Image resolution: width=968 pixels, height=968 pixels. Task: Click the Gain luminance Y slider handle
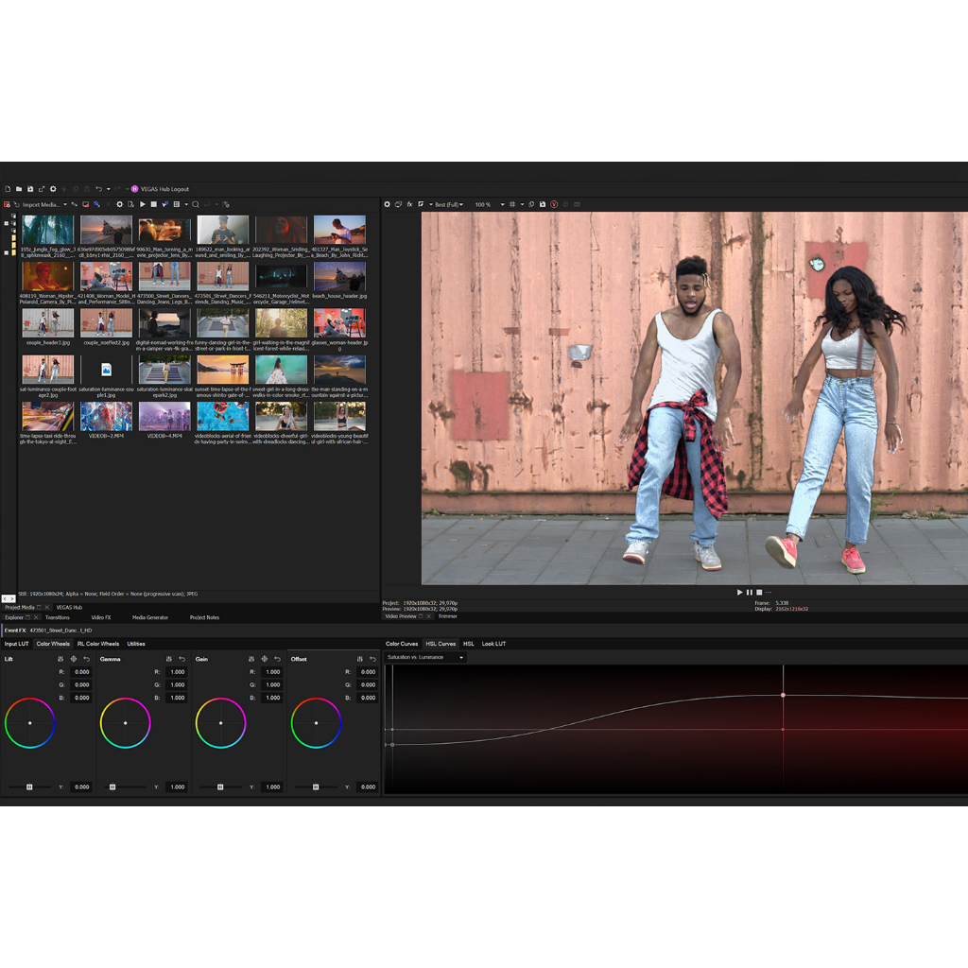(x=221, y=786)
